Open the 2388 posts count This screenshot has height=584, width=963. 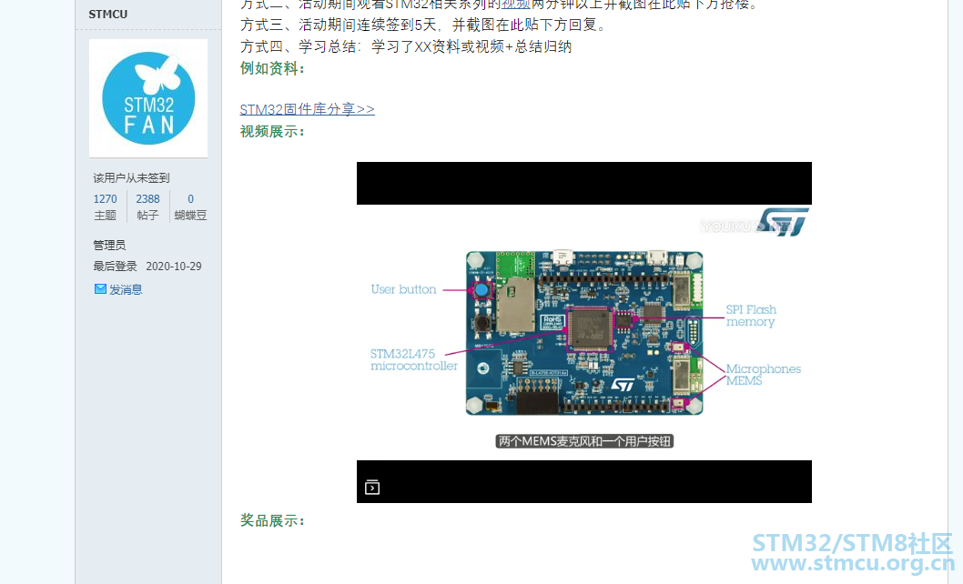(x=147, y=199)
